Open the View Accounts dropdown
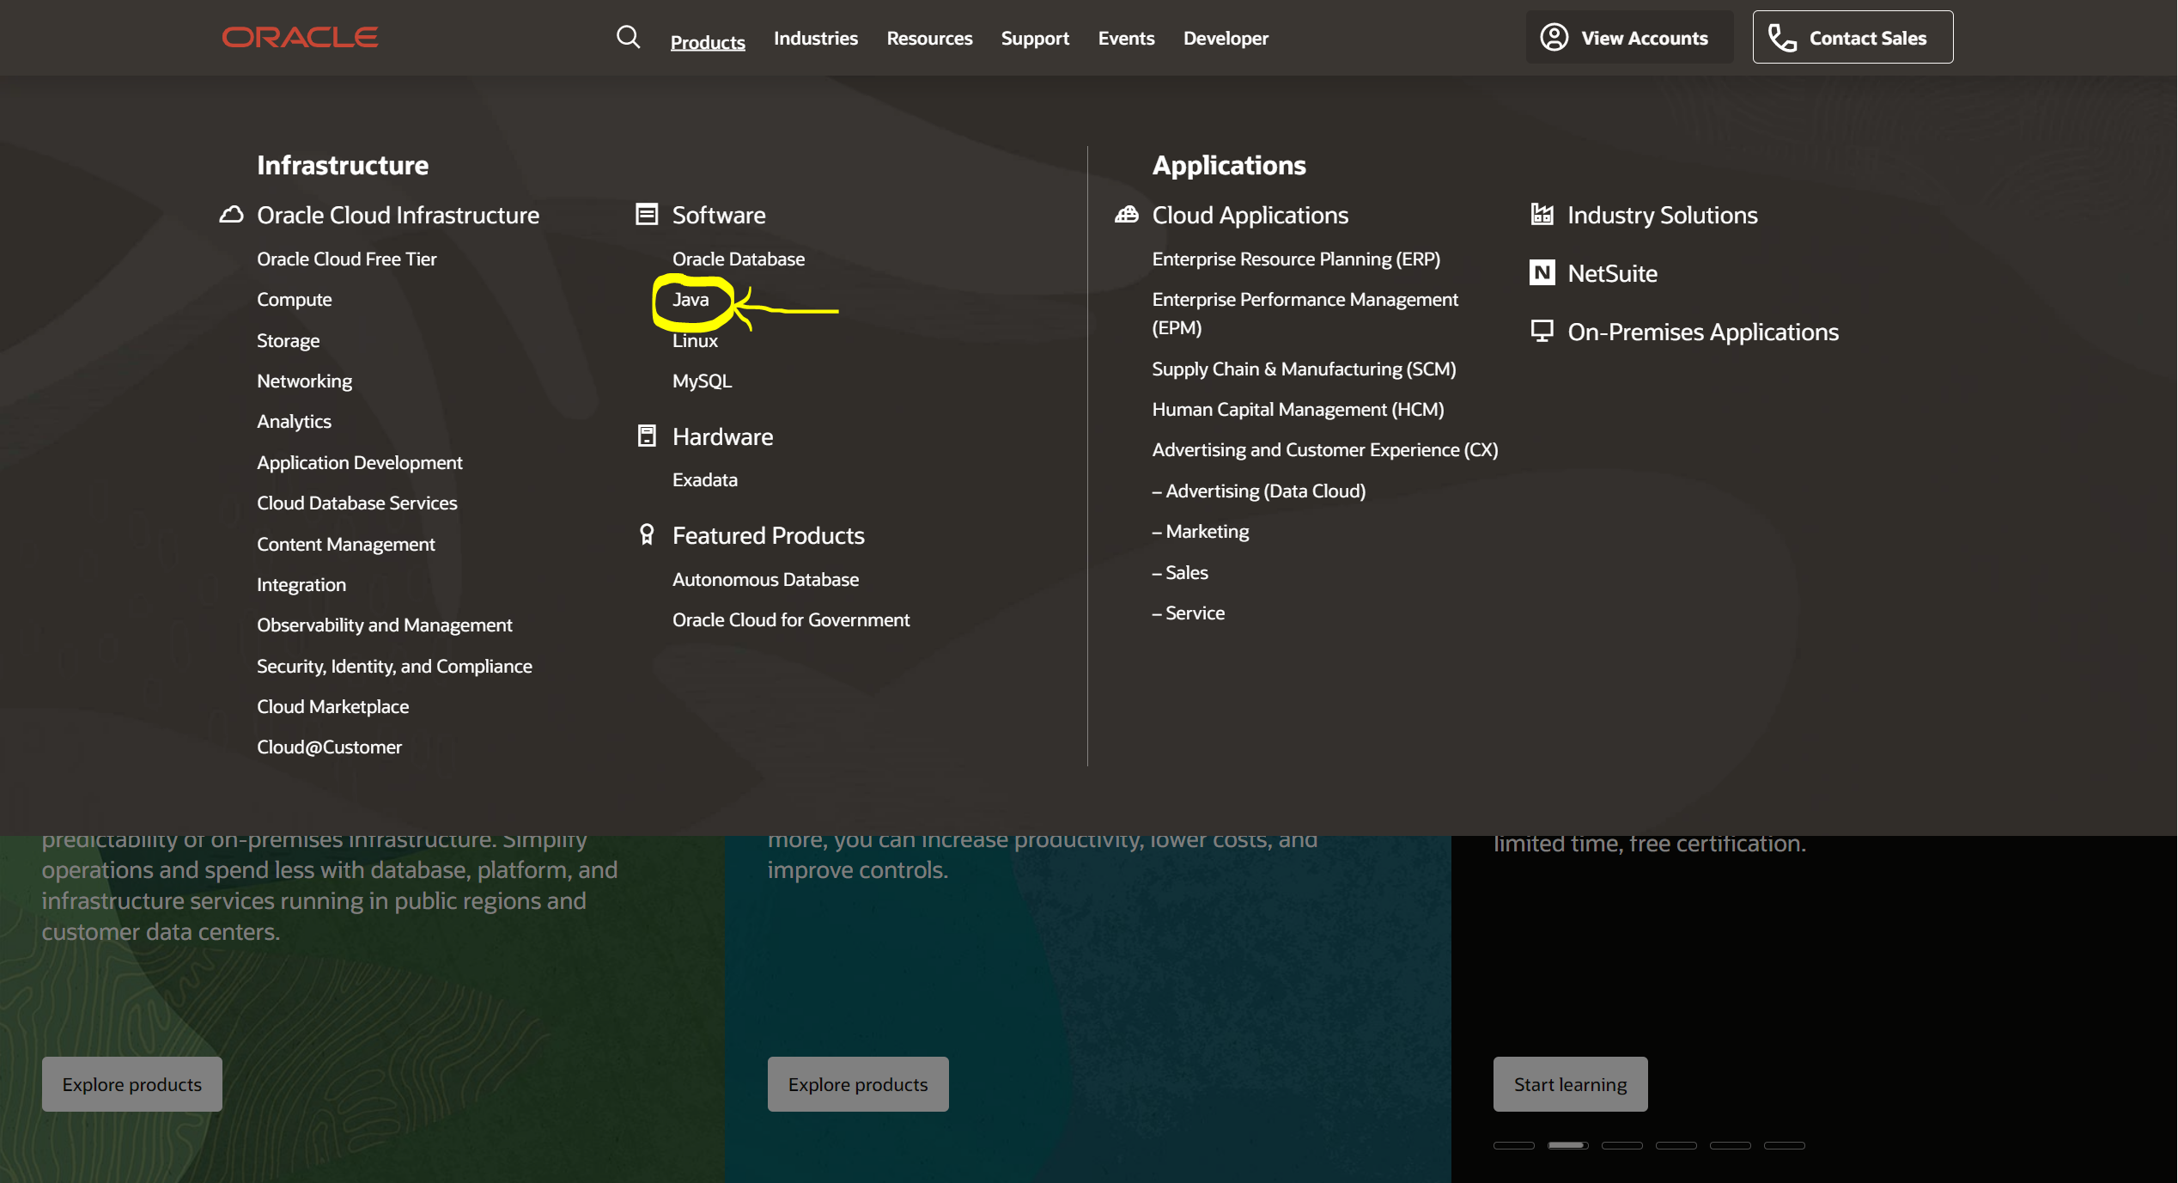The height and width of the screenshot is (1183, 2178). (1627, 38)
